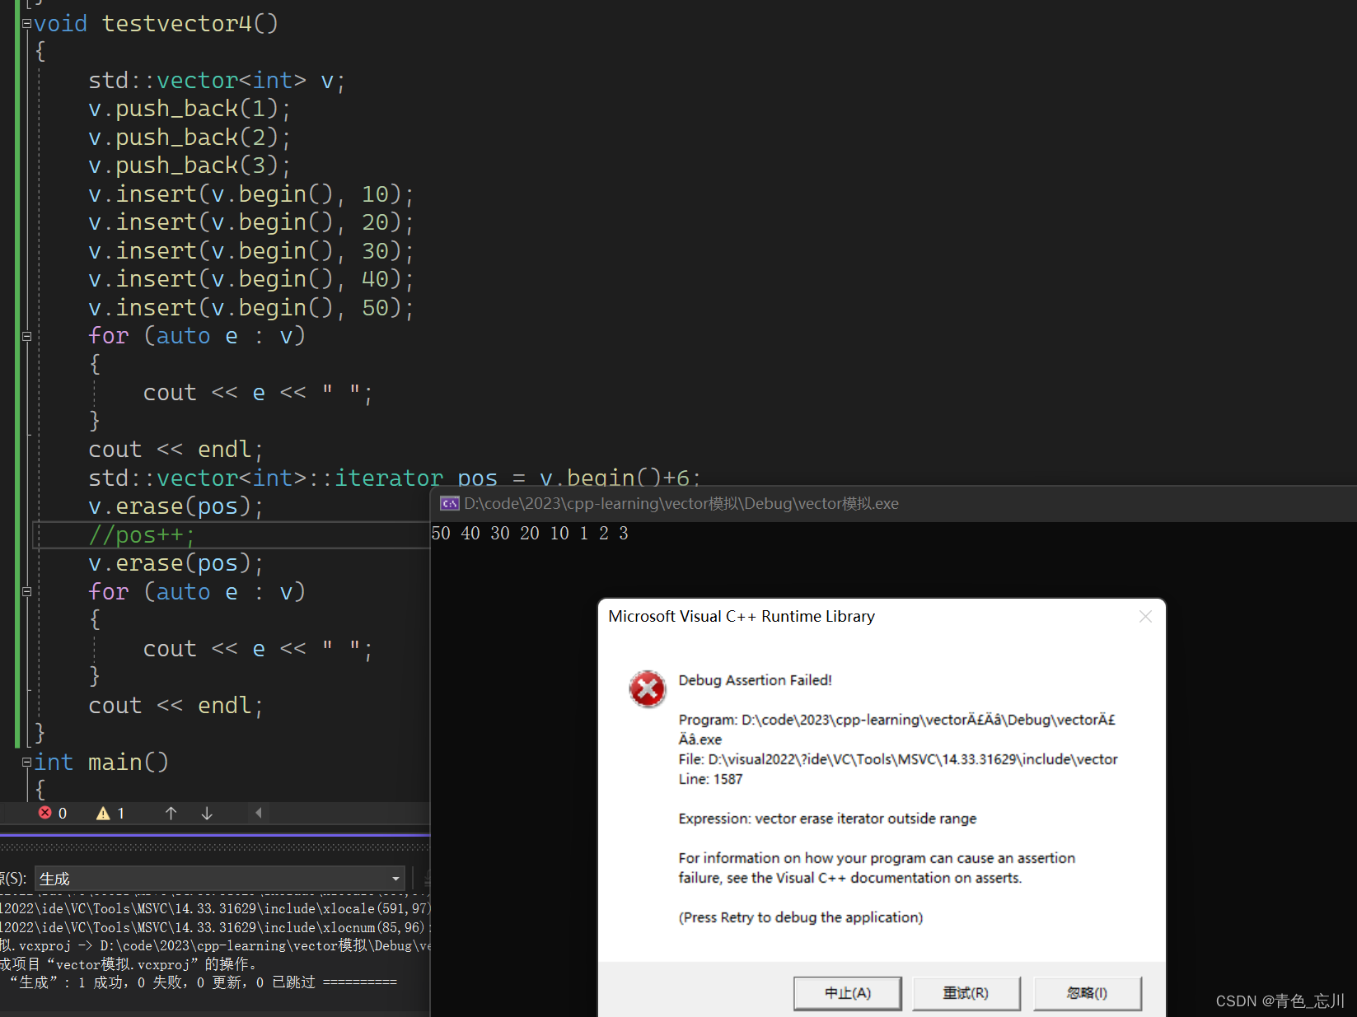Collapse the second for loop block
1357x1017 pixels.
point(26,592)
